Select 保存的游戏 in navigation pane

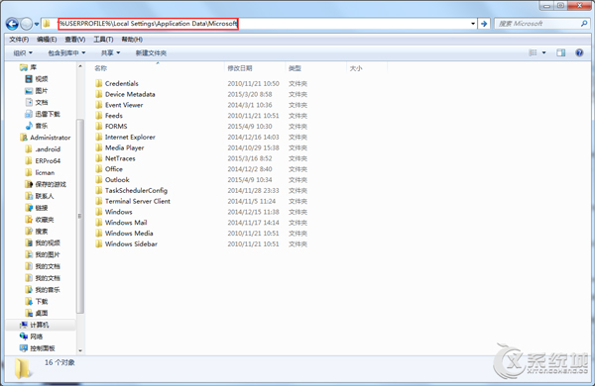click(46, 184)
